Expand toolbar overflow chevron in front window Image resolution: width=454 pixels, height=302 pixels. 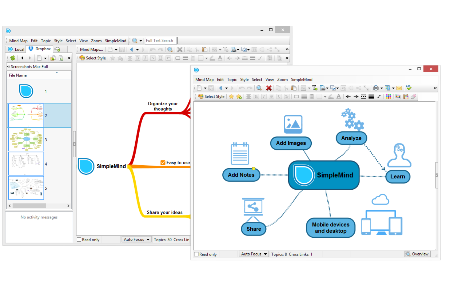(x=435, y=88)
